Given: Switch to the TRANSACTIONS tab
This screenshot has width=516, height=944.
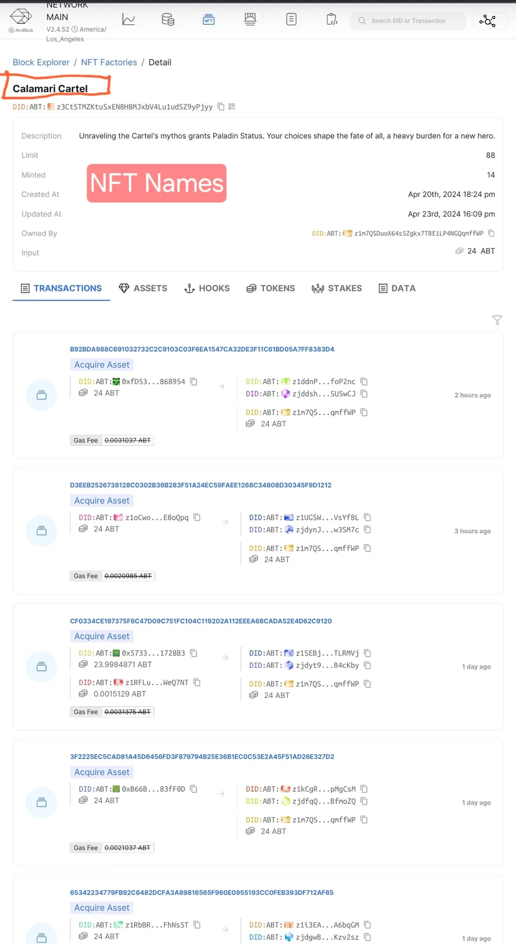Looking at the screenshot, I should (x=61, y=289).
